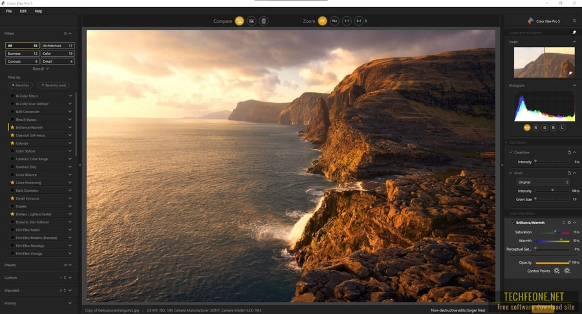The height and width of the screenshot is (314, 582).
Task: Select the Architecture filter category
Action: coord(58,46)
